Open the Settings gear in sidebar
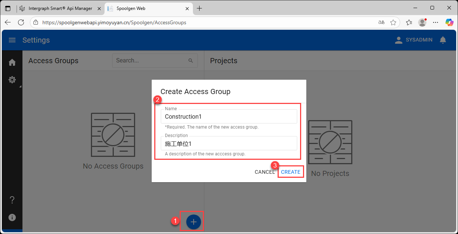 coord(12,80)
